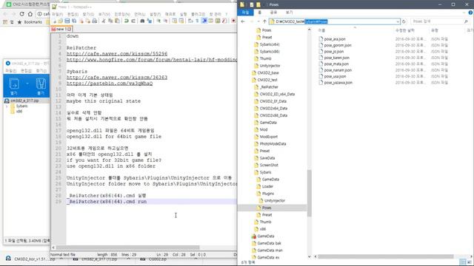474x266 pixels.
Task: Expand Sybaris folder in zip window tree
Action: pos(7,106)
